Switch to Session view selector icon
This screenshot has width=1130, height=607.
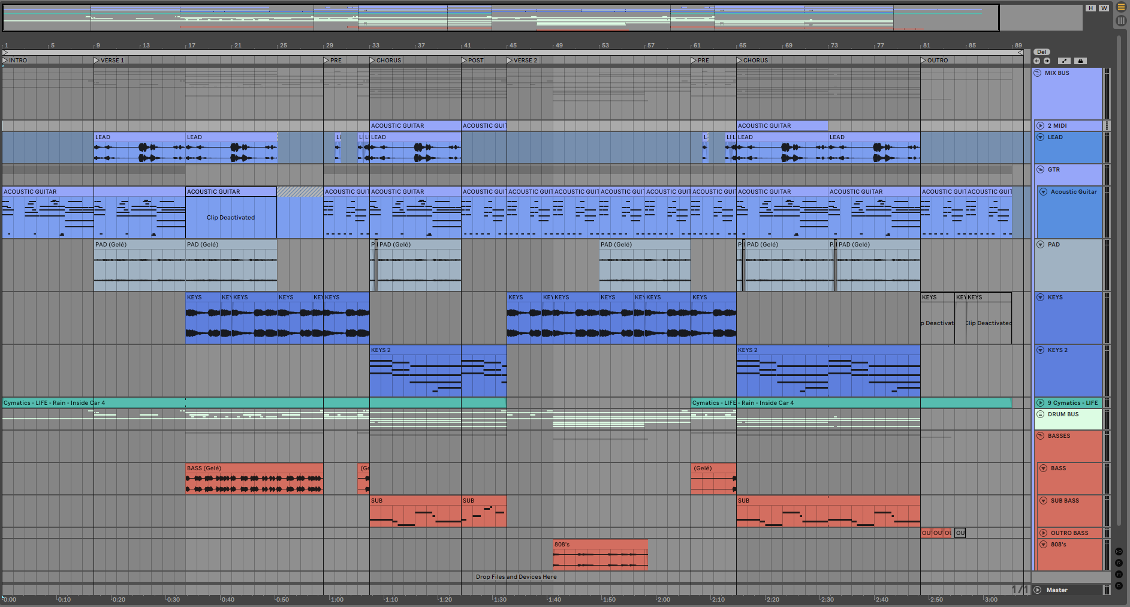(x=1121, y=20)
